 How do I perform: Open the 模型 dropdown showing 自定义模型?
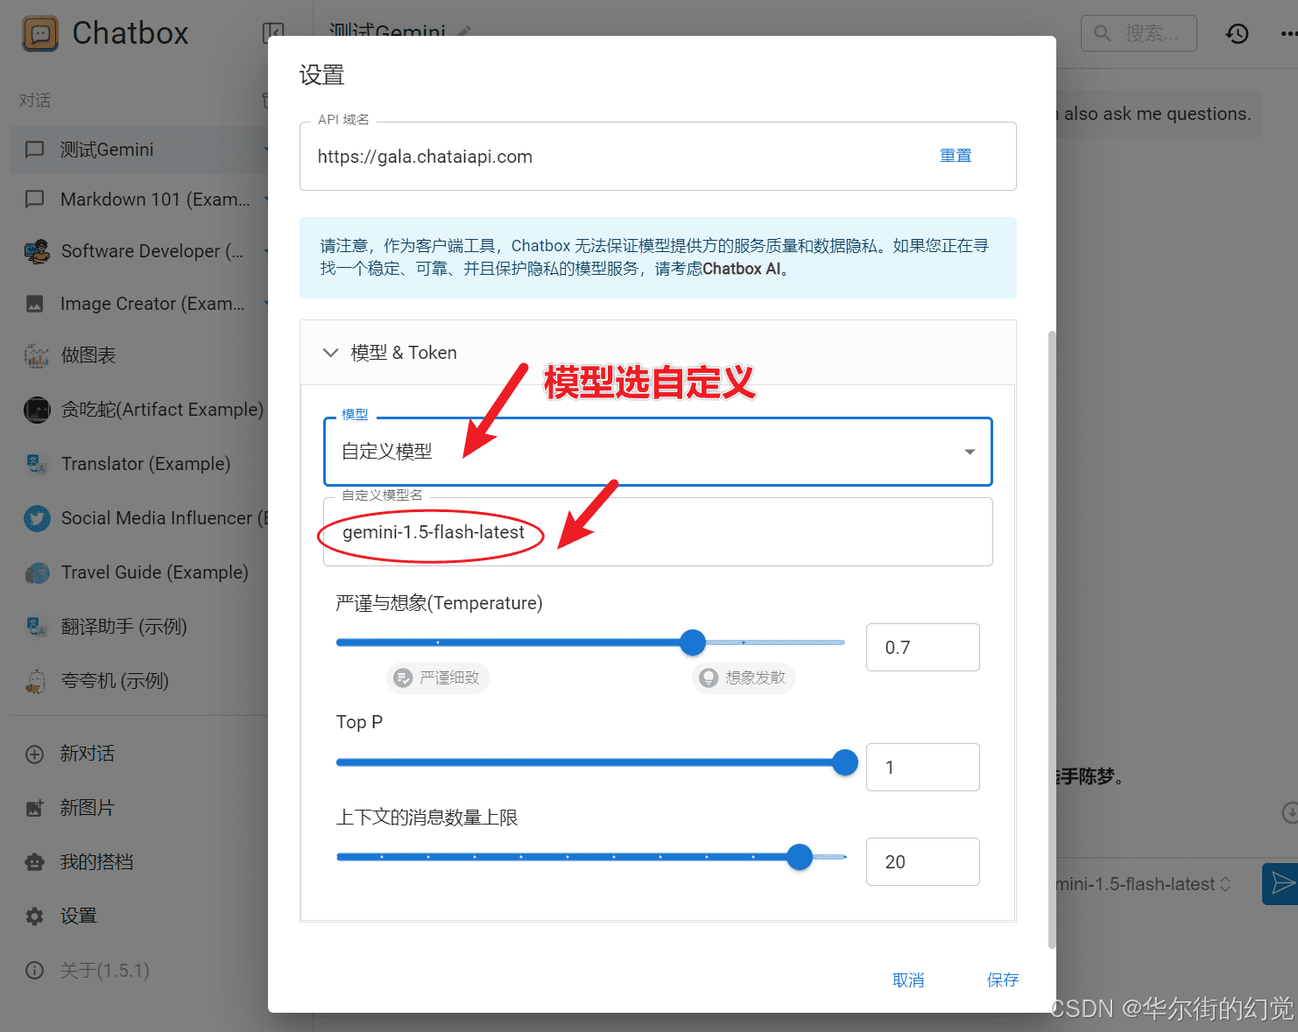[x=658, y=452]
